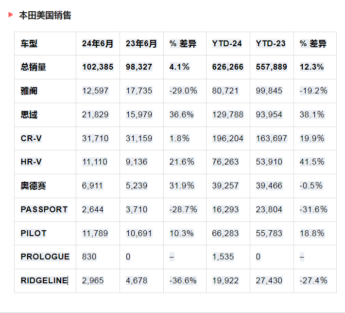The image size is (345, 313).
Task: Click the red triangle beside 本田美国销售
Action: pos(11,15)
